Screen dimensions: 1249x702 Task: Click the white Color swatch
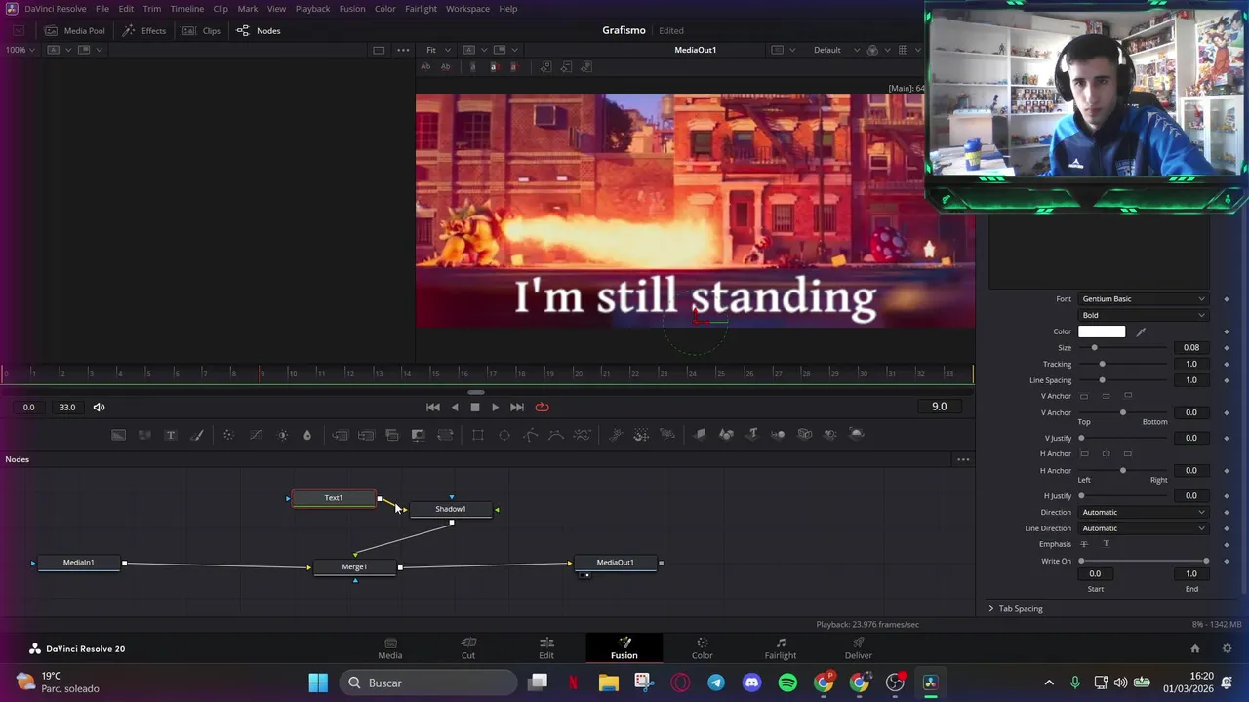coord(1102,332)
